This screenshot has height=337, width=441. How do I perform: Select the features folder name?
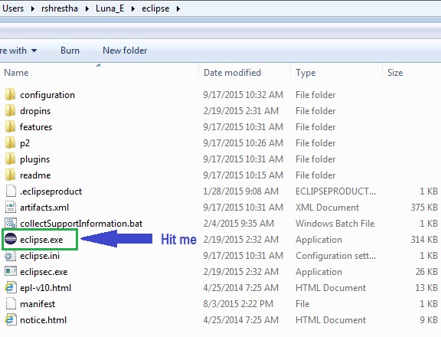[36, 127]
